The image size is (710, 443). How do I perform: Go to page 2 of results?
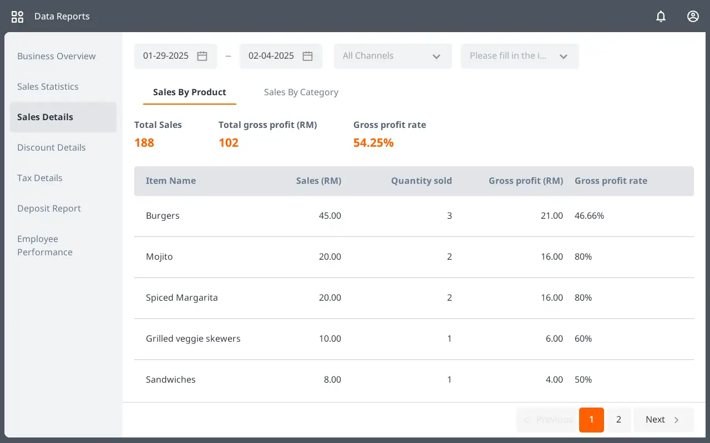(x=618, y=420)
